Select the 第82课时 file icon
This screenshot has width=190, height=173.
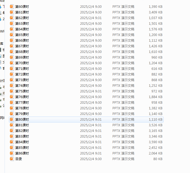click(x=12, y=131)
